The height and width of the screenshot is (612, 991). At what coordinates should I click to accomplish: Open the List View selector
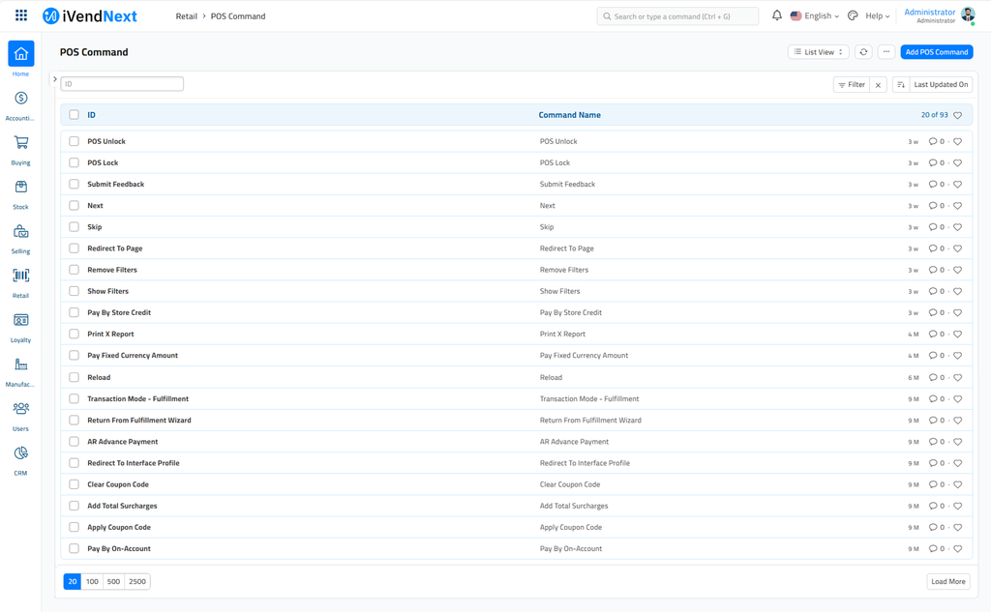(x=818, y=51)
